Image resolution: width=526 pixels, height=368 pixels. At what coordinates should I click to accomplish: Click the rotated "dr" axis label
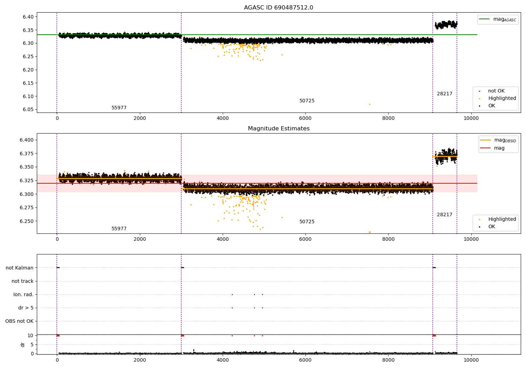(23, 345)
